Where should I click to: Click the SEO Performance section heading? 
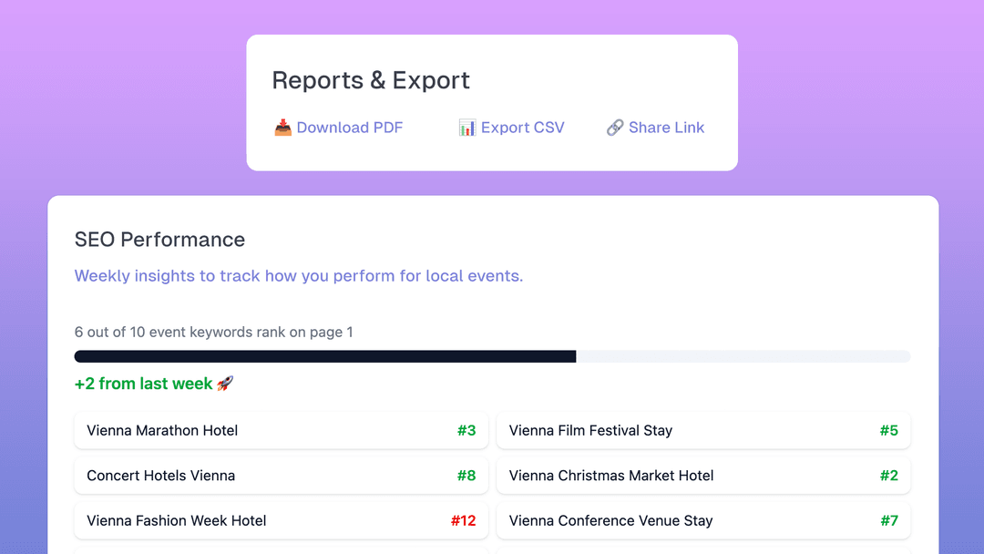pos(159,240)
